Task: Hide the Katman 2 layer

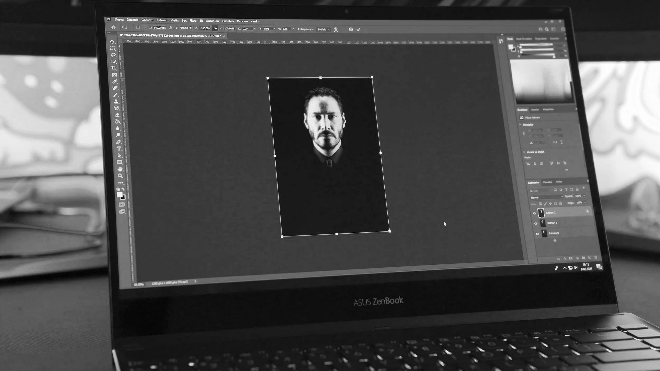Action: [534, 213]
